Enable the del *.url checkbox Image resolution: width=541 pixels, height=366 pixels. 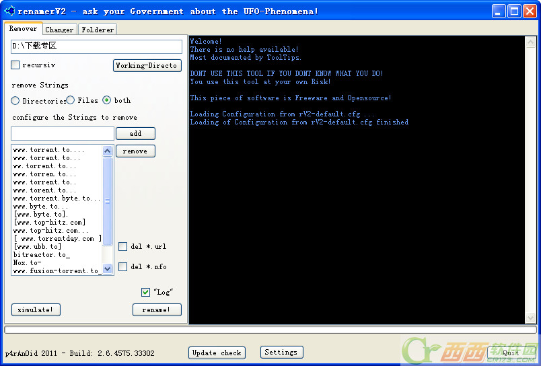(123, 246)
